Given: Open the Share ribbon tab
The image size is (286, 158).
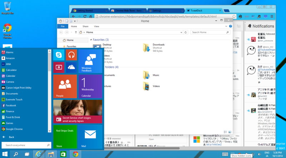Looking at the screenshot, I should 85,26.
